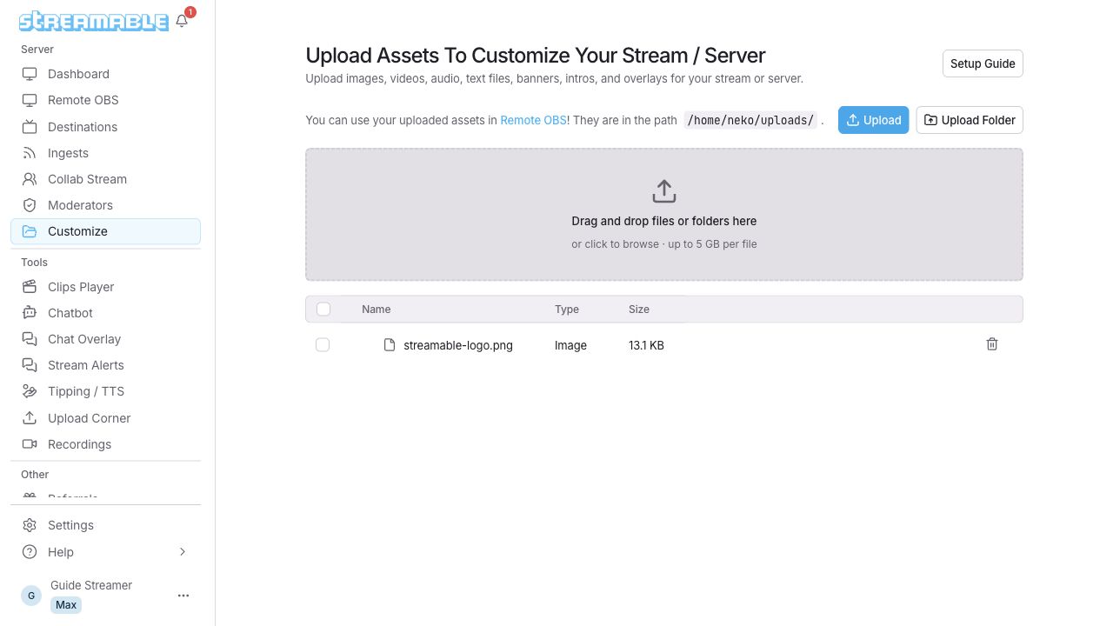The height and width of the screenshot is (626, 1113).
Task: Sort by the Type column header
Action: click(x=567, y=309)
